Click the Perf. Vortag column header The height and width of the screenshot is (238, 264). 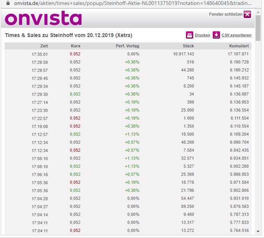[127, 46]
